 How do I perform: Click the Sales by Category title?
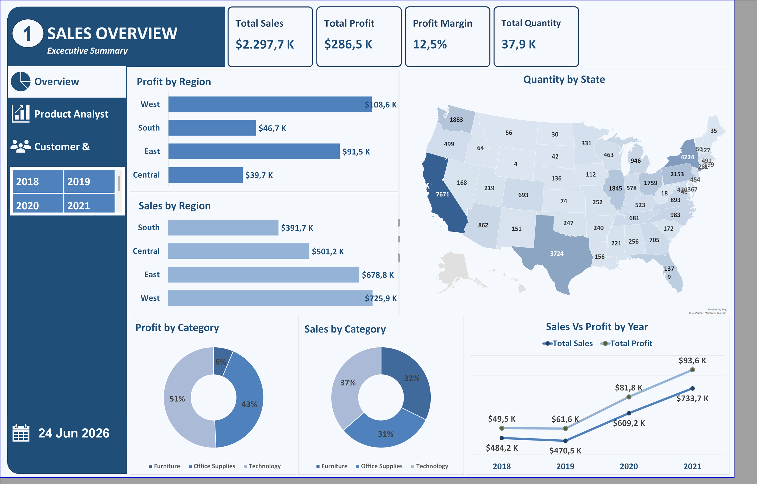(345, 329)
